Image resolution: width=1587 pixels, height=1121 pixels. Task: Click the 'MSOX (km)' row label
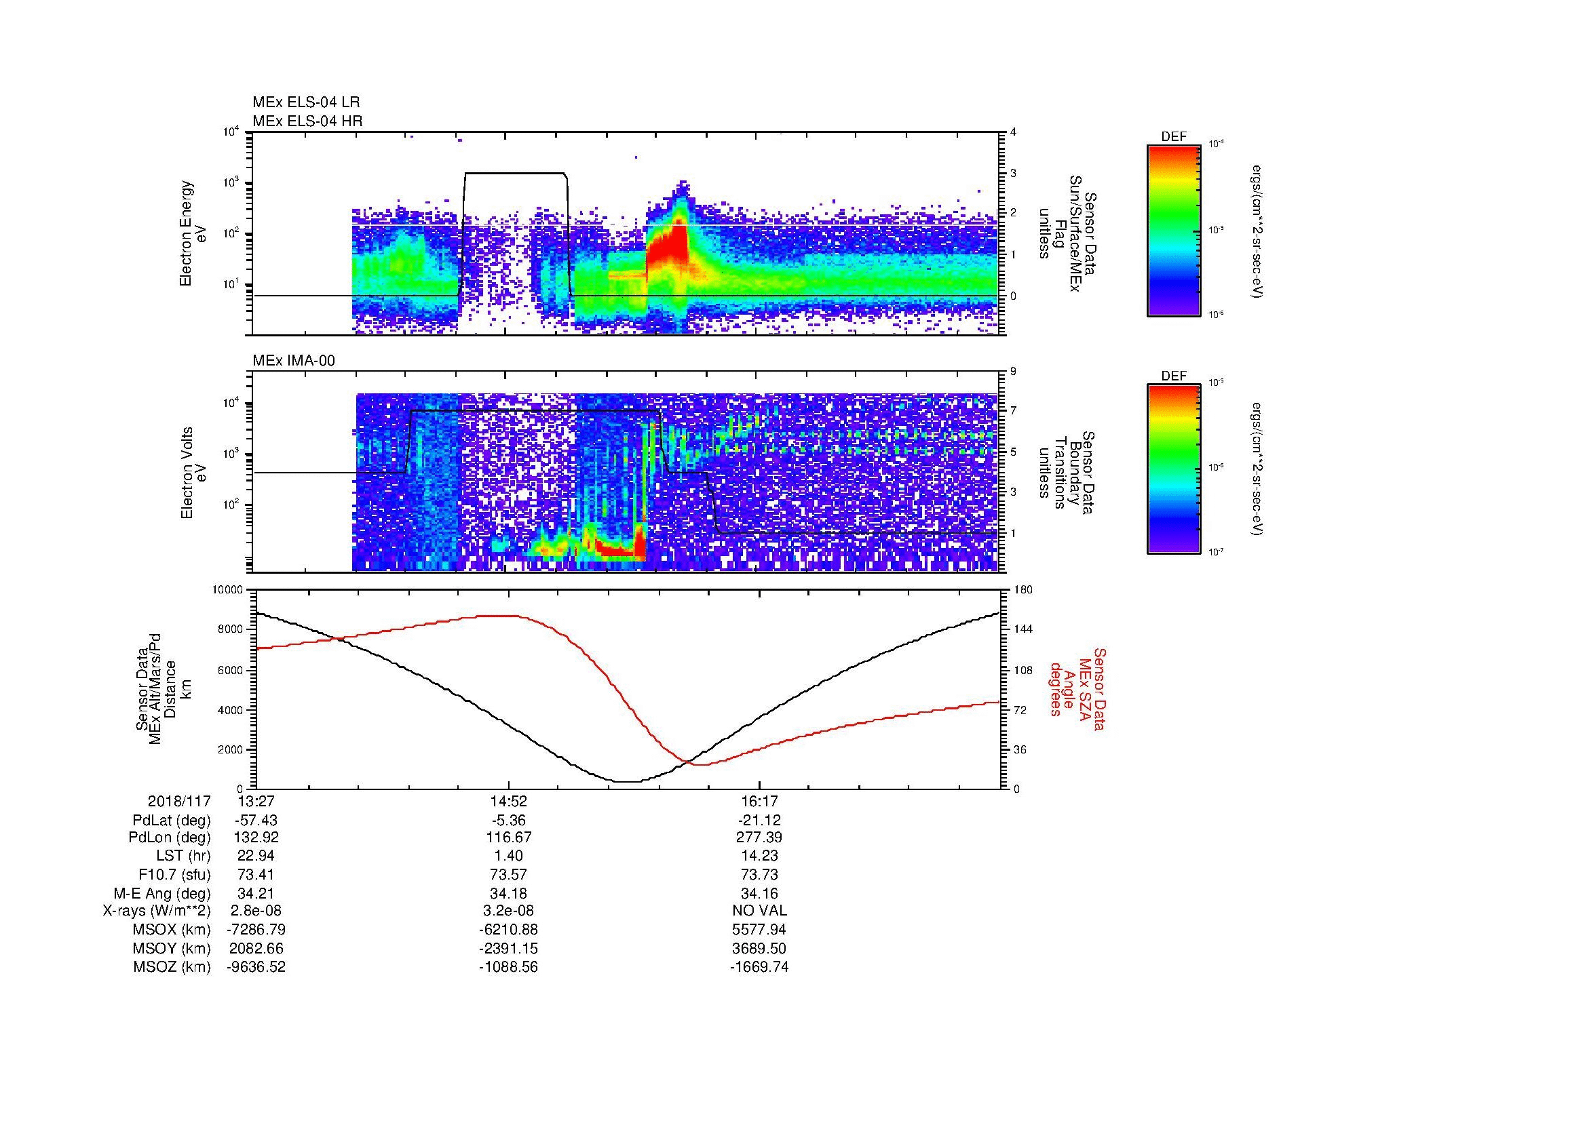click(172, 930)
